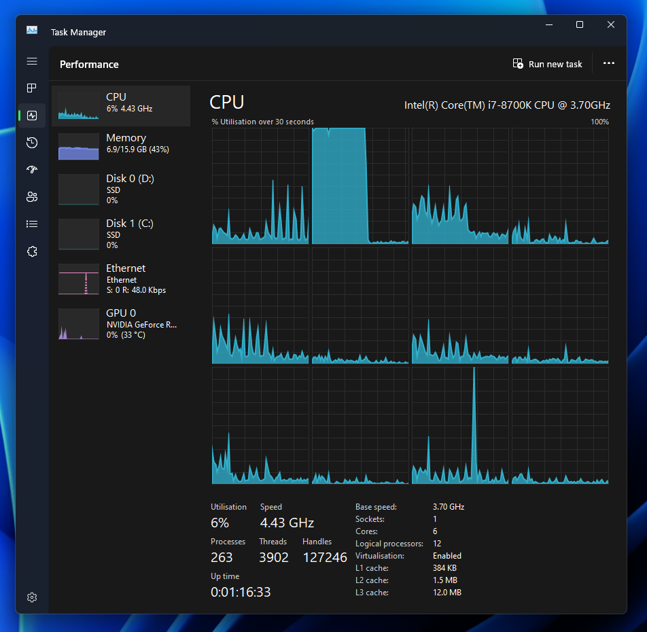
Task: Click the Performance page heading
Action: [x=89, y=65]
